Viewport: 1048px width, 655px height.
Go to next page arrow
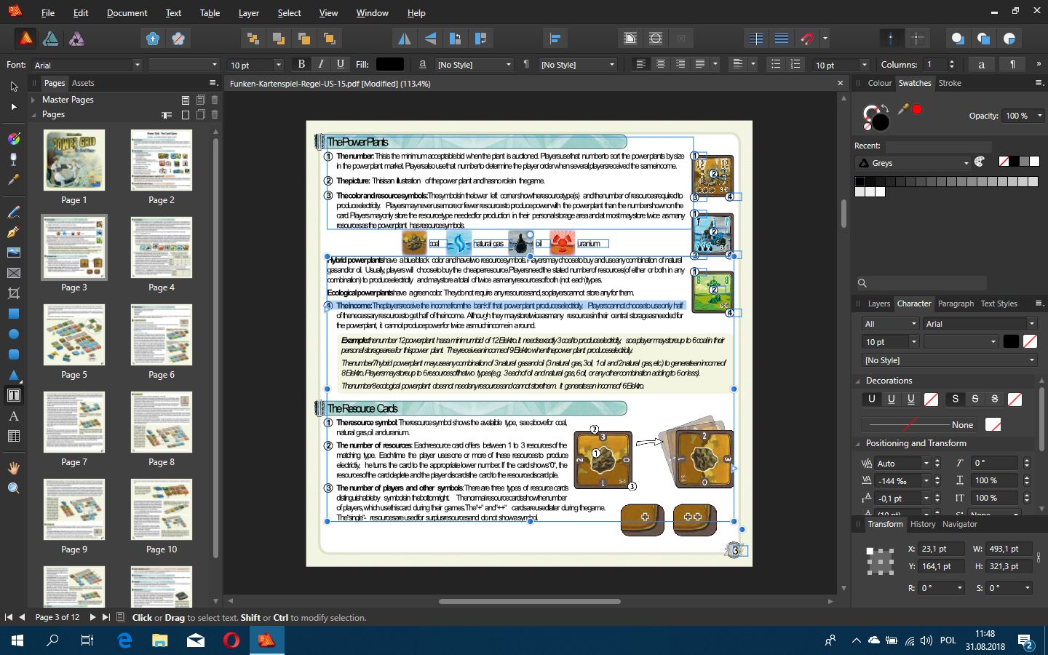pyautogui.click(x=92, y=617)
